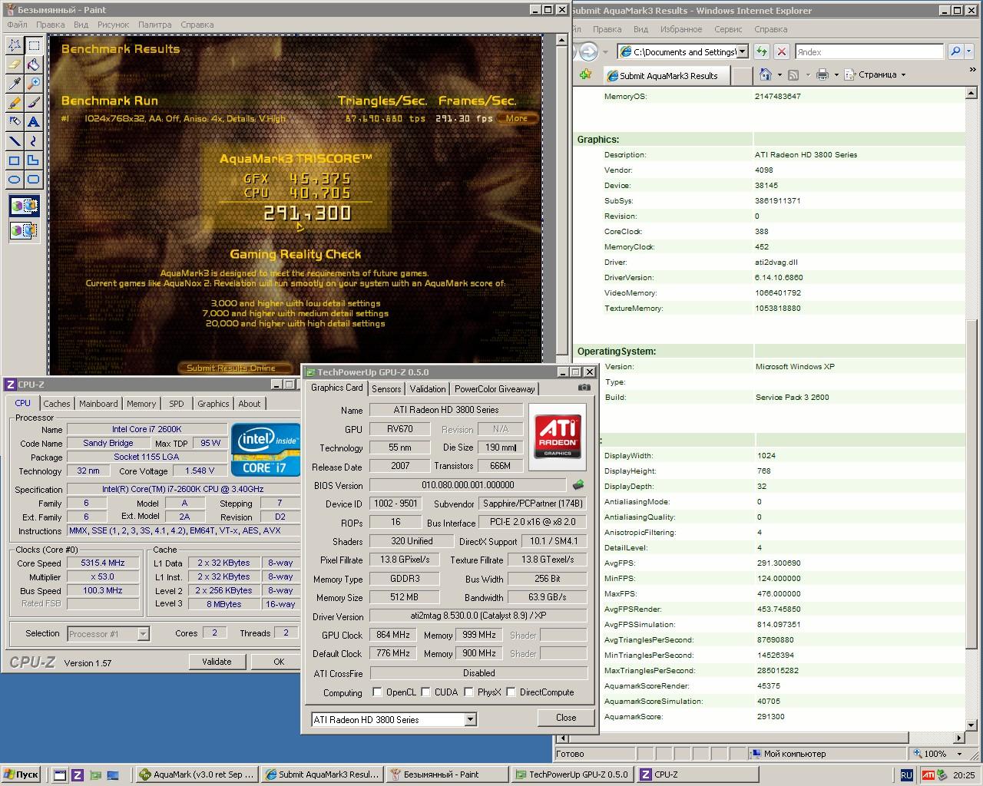Click the GPU-Z screenshot camera icon
This screenshot has width=983, height=786.
584,388
